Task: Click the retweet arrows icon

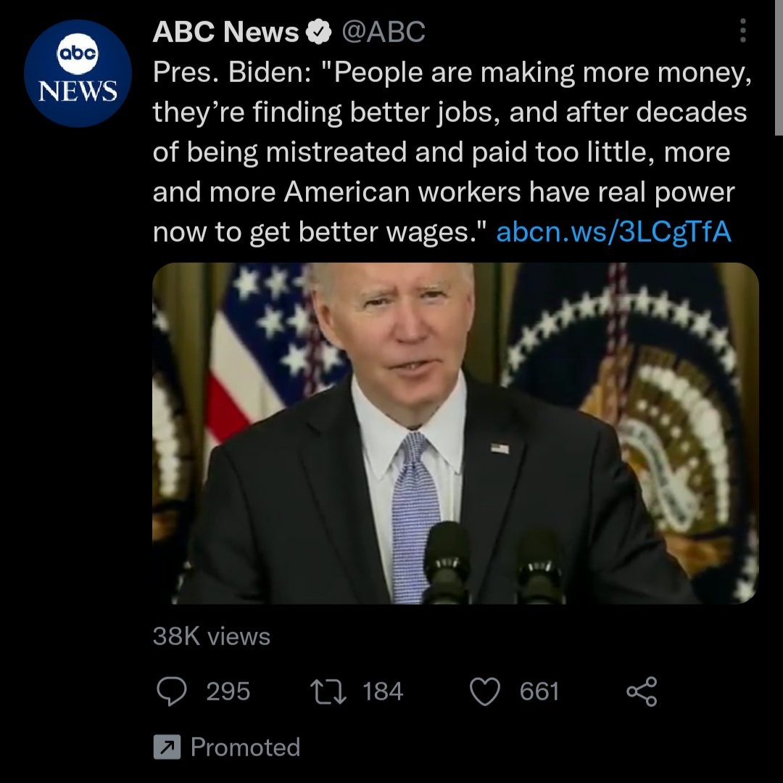Action: tap(328, 691)
